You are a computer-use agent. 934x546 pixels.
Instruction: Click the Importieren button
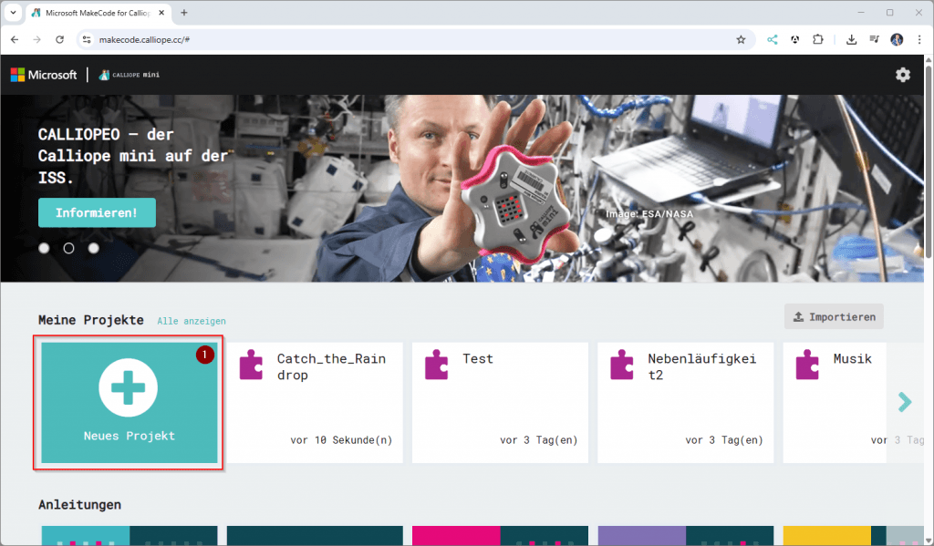click(x=833, y=316)
